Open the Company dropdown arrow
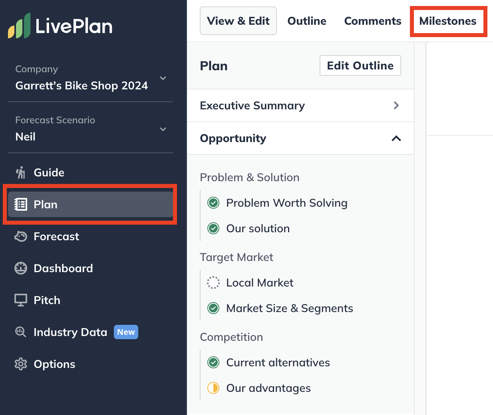Viewport: 493px width, 415px height. click(163, 78)
